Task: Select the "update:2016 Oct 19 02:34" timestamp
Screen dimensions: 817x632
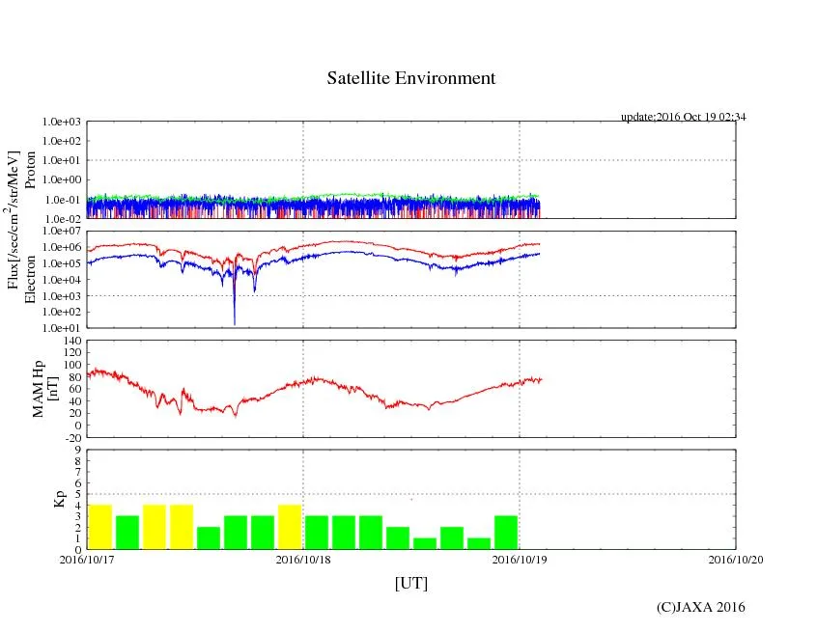Action: pos(683,117)
